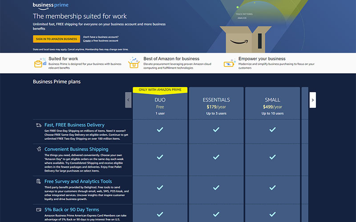This screenshot has height=222, width=356.
Task: Click the cart icon beside Convenient Business Shipping
Action: pos(39,149)
